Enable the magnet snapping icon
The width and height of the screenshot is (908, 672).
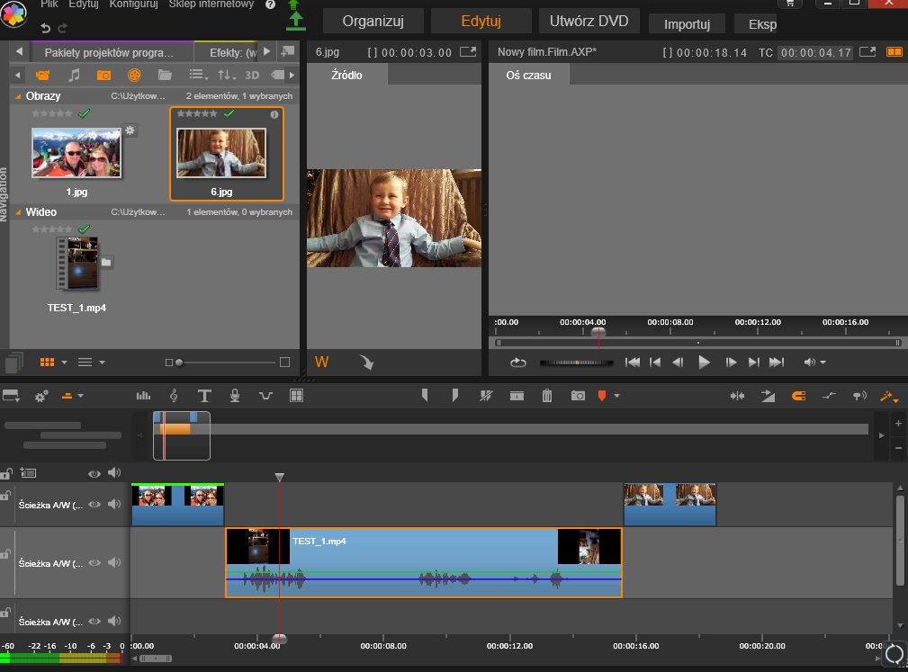click(799, 395)
